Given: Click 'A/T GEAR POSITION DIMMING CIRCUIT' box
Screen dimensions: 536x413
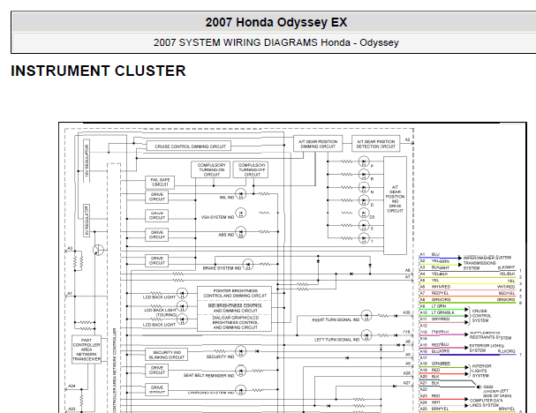Looking at the screenshot, I should (x=318, y=144).
